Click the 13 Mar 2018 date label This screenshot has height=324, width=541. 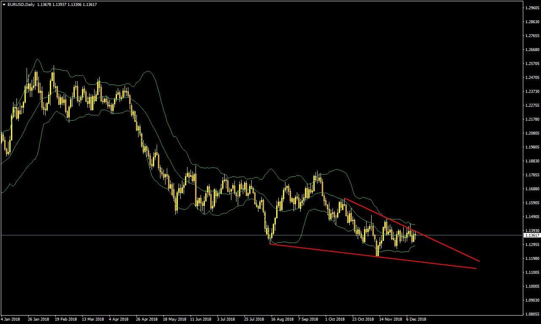coord(93,319)
